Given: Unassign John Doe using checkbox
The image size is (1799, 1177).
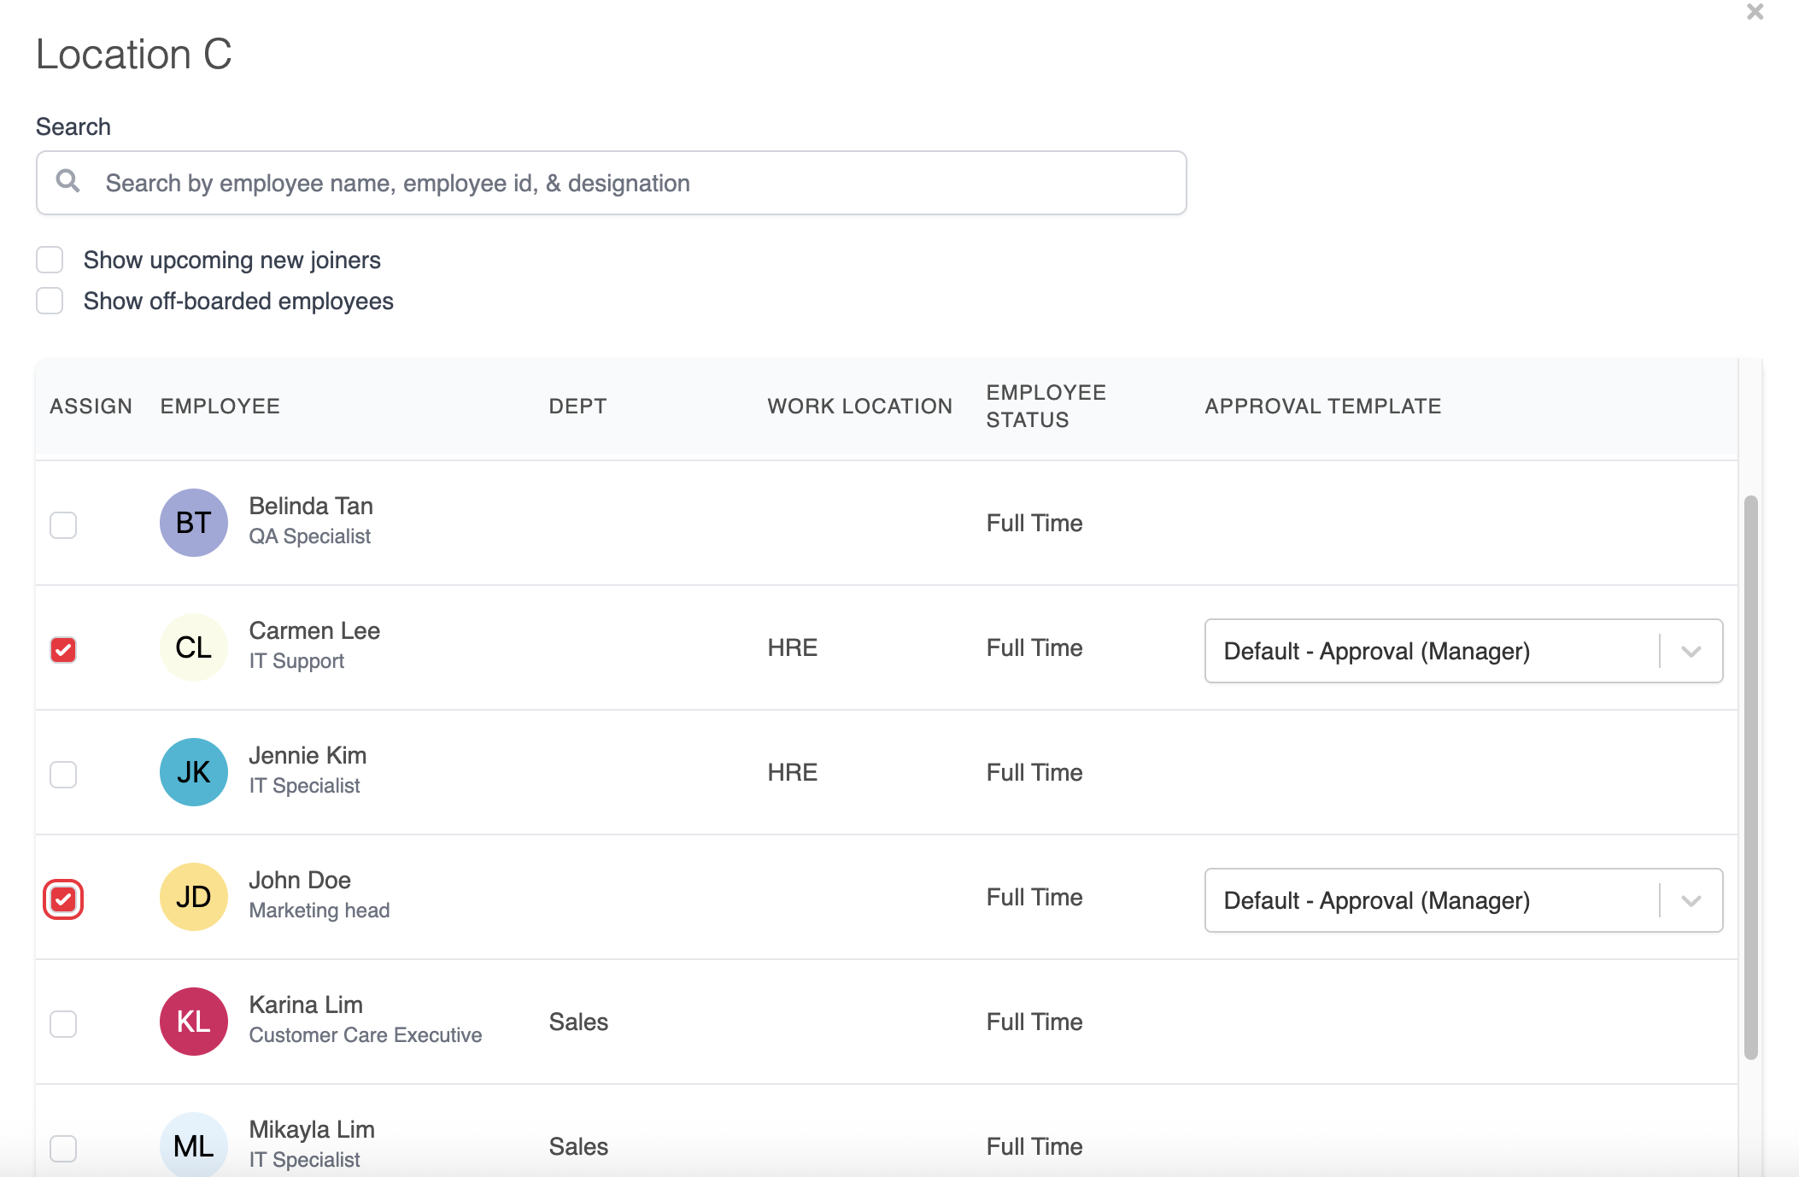Looking at the screenshot, I should [63, 899].
